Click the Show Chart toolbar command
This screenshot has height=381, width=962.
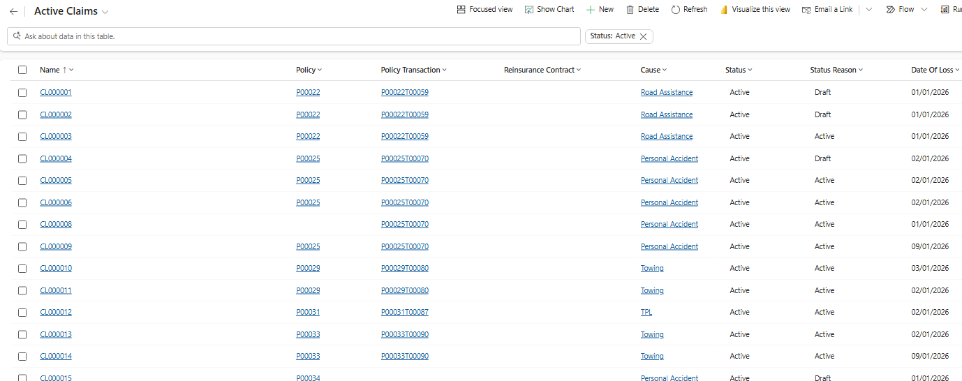(549, 9)
